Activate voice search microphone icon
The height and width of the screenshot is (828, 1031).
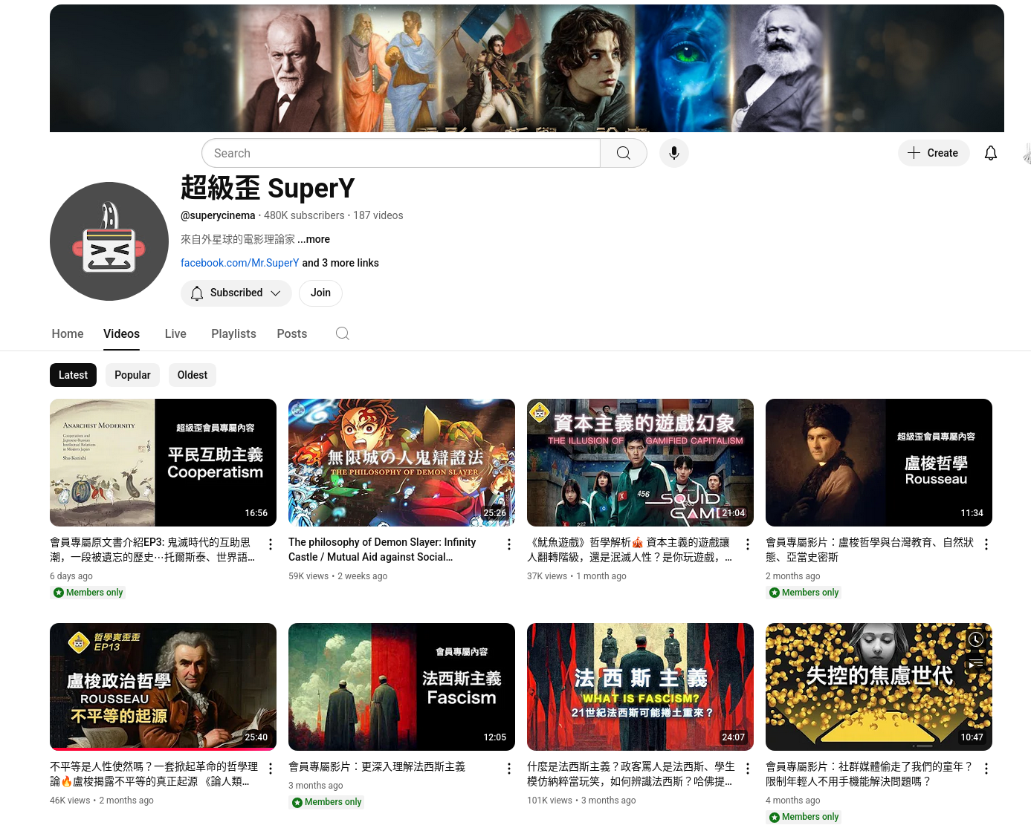674,153
